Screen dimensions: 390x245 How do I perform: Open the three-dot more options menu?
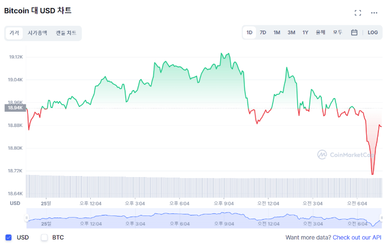pyautogui.click(x=374, y=13)
